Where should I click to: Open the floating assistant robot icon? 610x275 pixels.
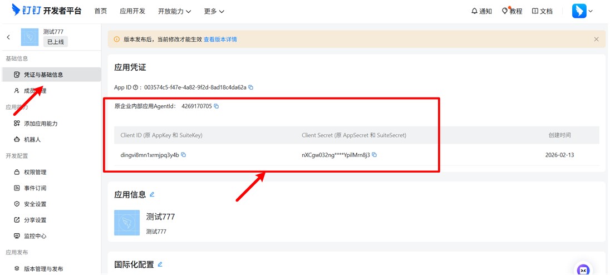click(583, 269)
